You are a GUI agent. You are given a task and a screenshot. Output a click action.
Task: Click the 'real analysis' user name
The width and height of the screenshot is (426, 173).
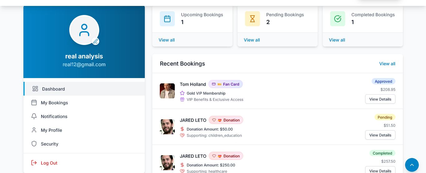tap(84, 56)
